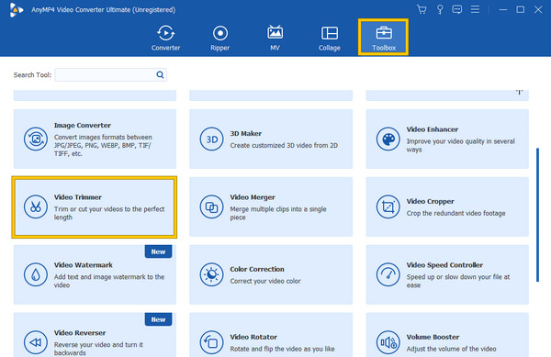
Task: Click 'Adjust the volume of the video' text
Action: (x=451, y=349)
